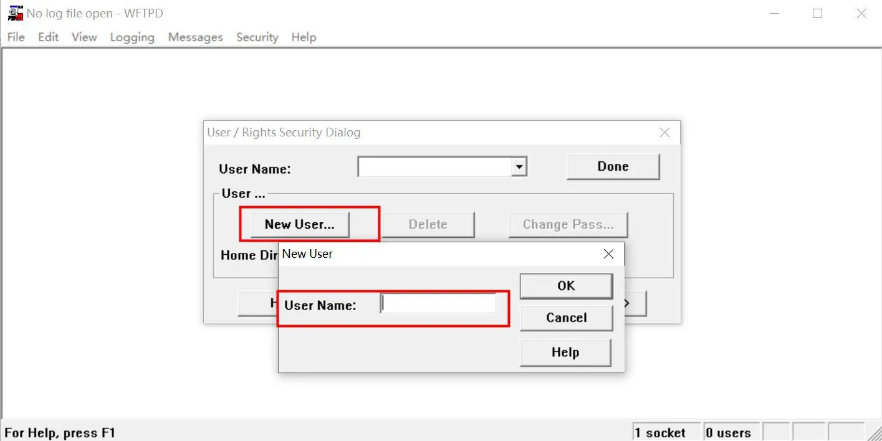Click Cancel in the New User dialog
This screenshot has width=882, height=441.
point(565,318)
